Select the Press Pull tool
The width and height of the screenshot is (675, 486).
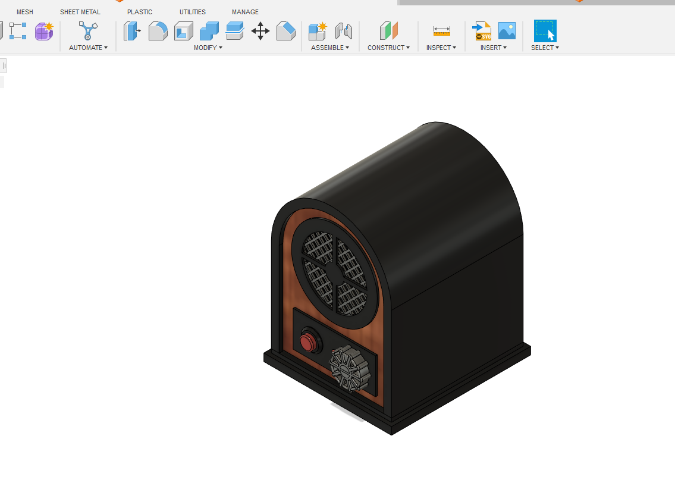click(132, 31)
